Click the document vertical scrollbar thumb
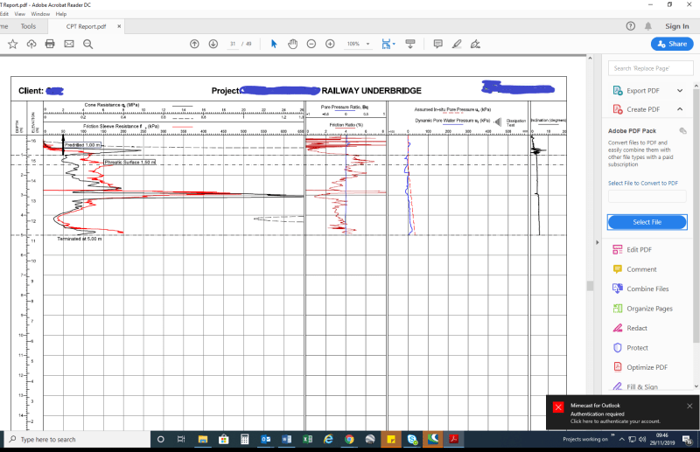The image size is (700, 452). click(590, 286)
